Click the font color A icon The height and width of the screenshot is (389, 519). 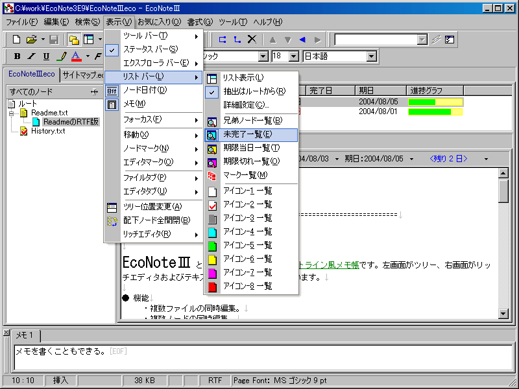(x=77, y=56)
